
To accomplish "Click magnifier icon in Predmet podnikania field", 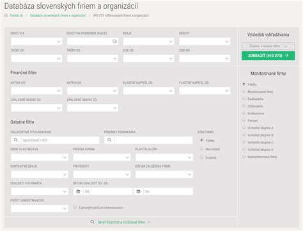I will [x=109, y=140].
